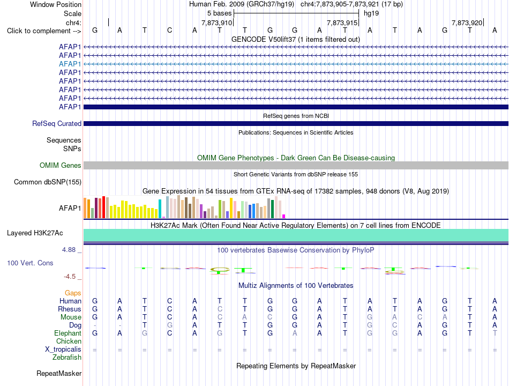Click the -4.5 PhyloP lower scale value
Screen dimensions: 509x386
tap(70, 277)
